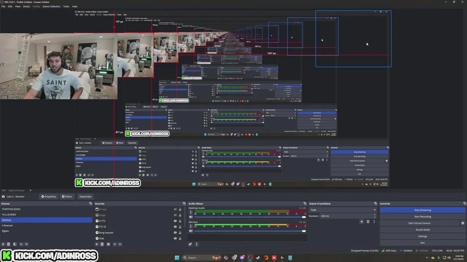This screenshot has height=262, width=467.
Task: Hide the AI TTS source
Action: 175,221
